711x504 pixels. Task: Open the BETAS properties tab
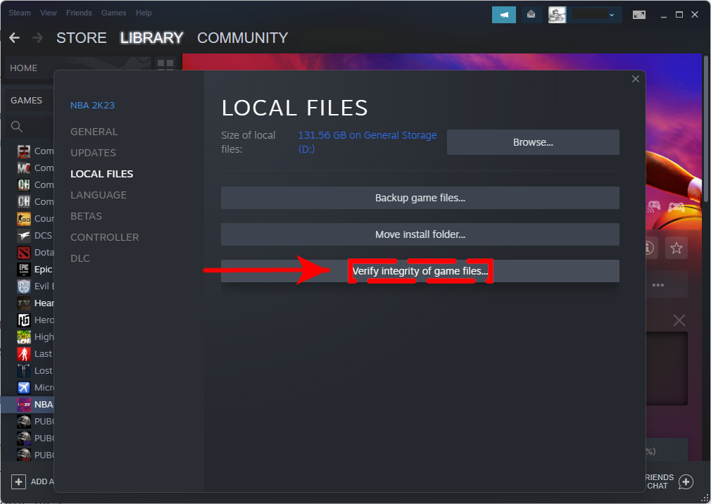click(86, 216)
